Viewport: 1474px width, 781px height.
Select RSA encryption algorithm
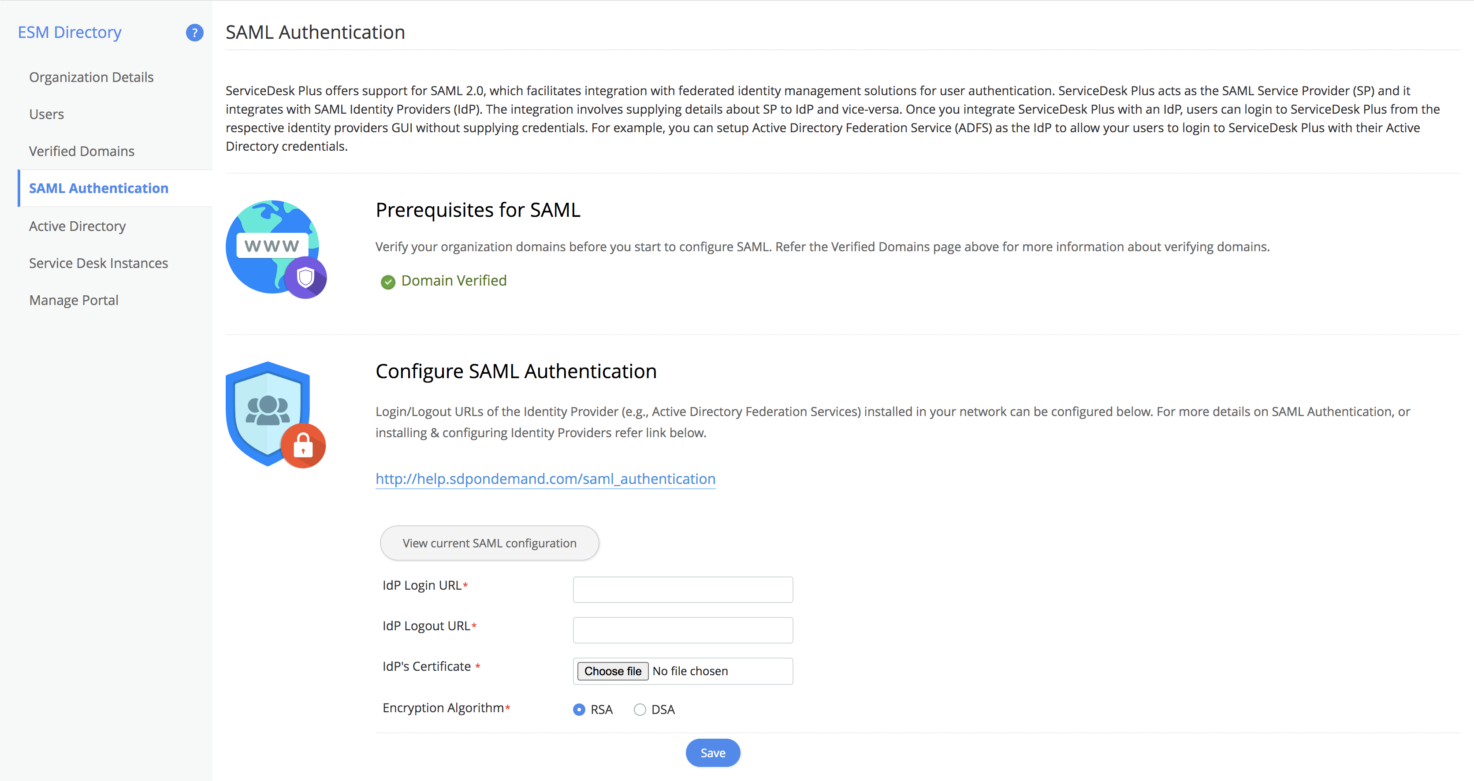point(579,710)
